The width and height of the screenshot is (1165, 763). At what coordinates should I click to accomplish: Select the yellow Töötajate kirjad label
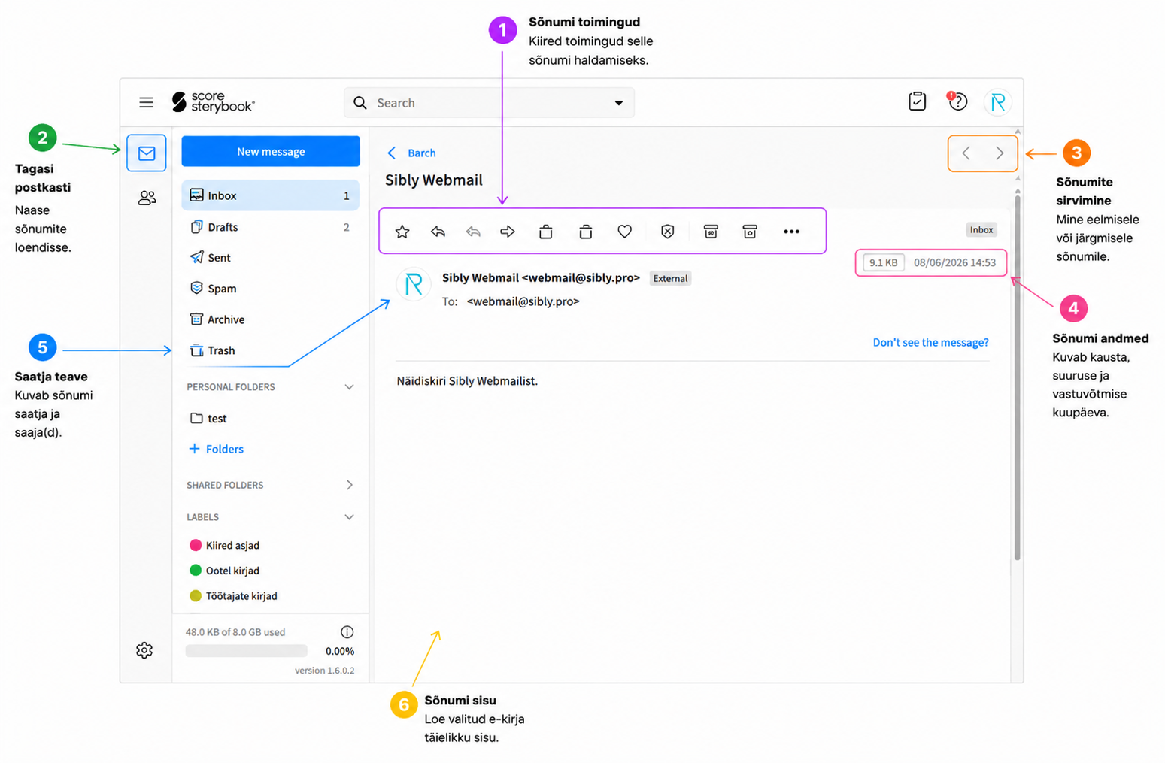pos(233,596)
